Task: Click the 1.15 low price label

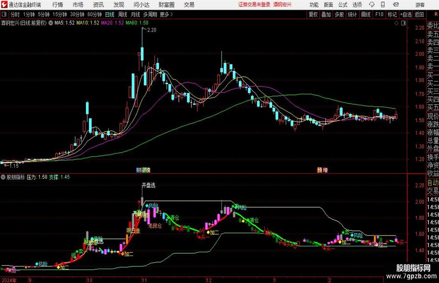Action: coord(14,166)
